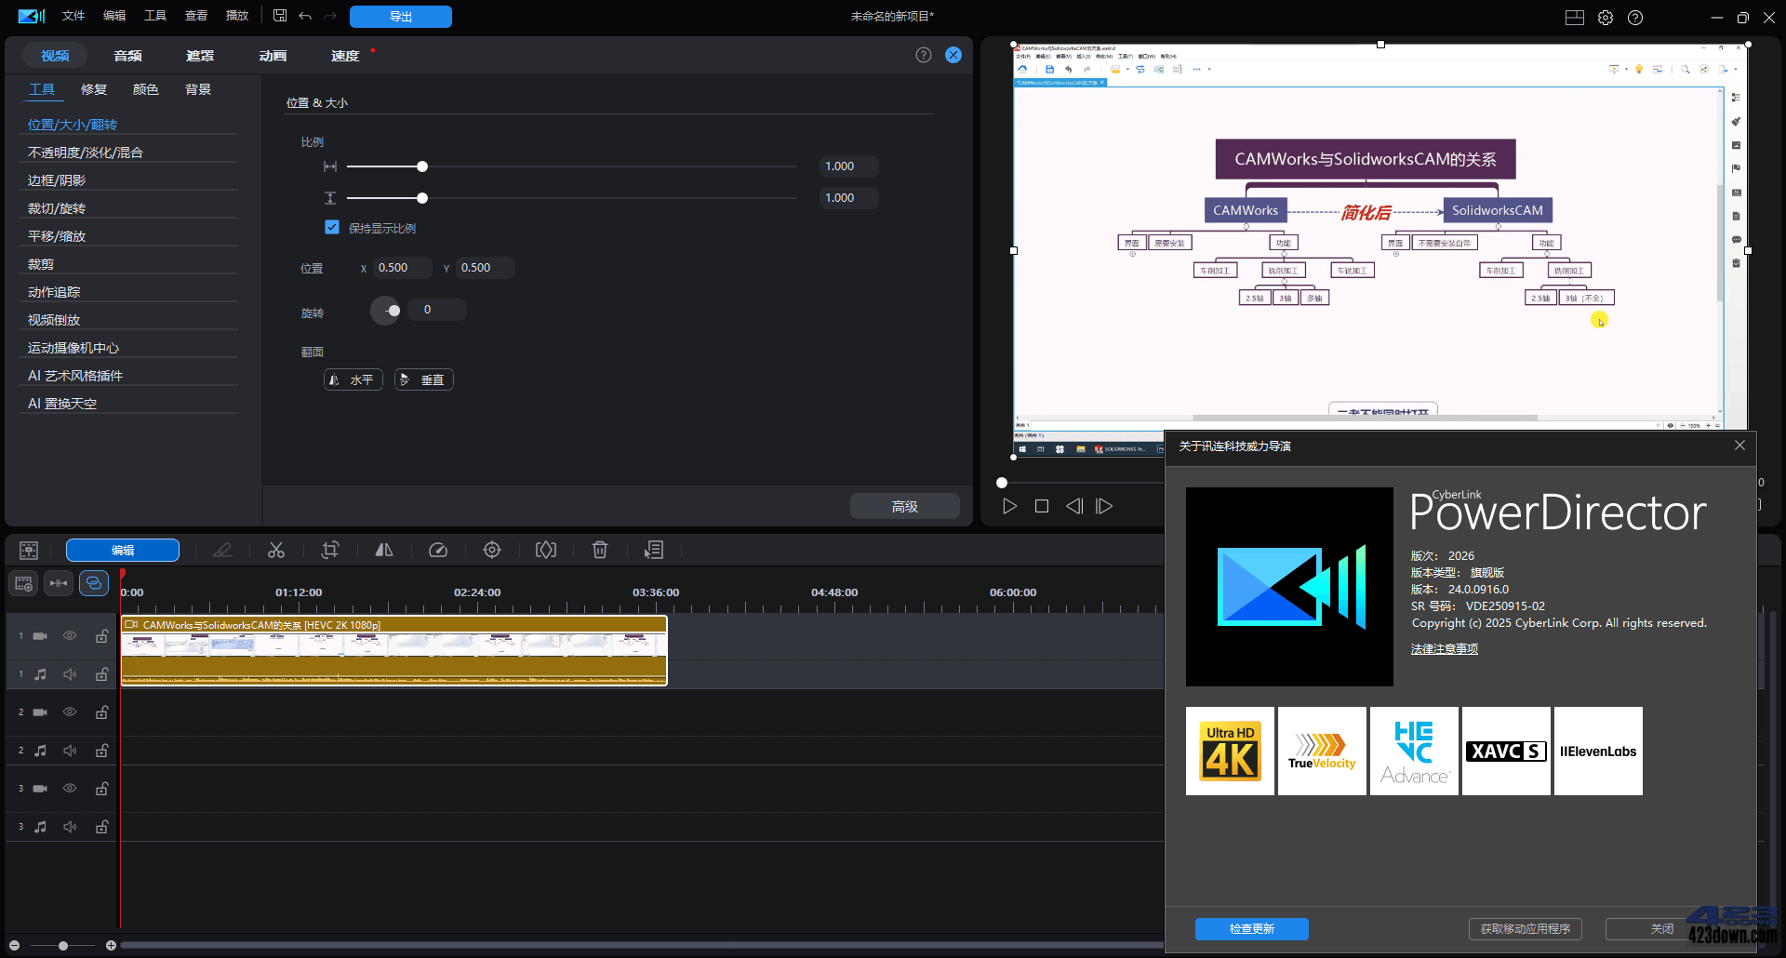Hide track 1 video using the eye toggle
1786x958 pixels.
click(70, 635)
